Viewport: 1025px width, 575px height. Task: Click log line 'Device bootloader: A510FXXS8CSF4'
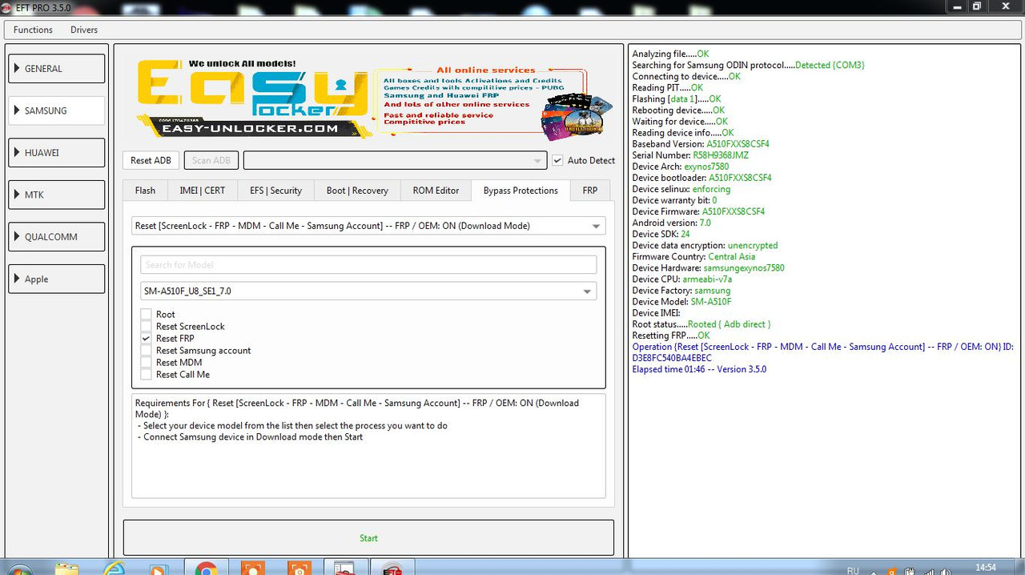click(x=701, y=178)
